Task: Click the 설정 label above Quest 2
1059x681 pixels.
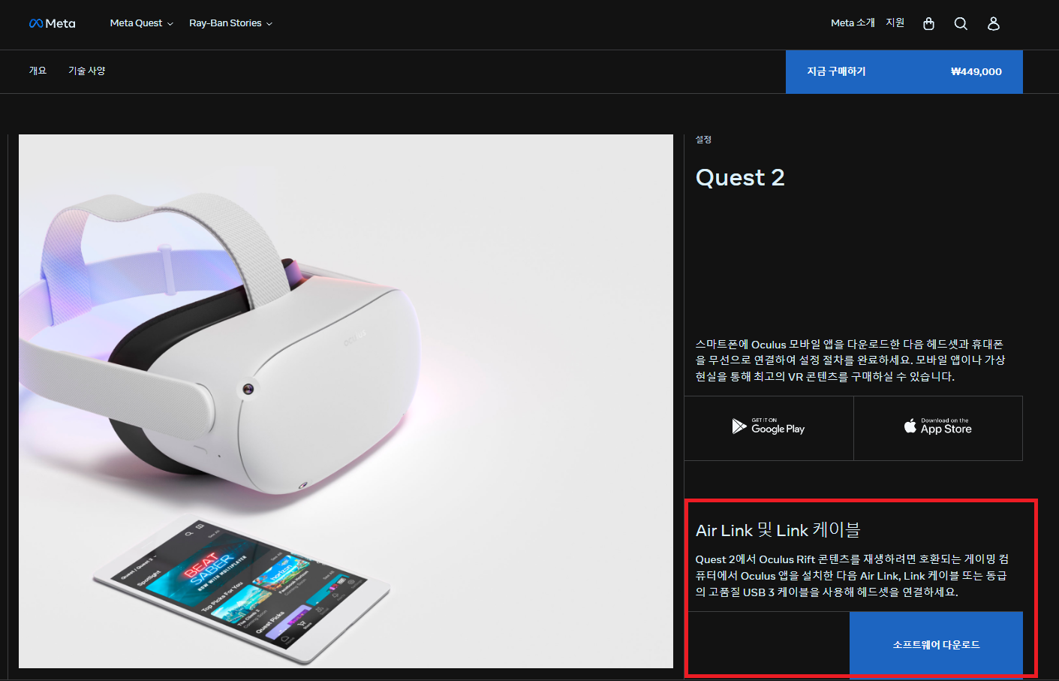Action: (703, 140)
